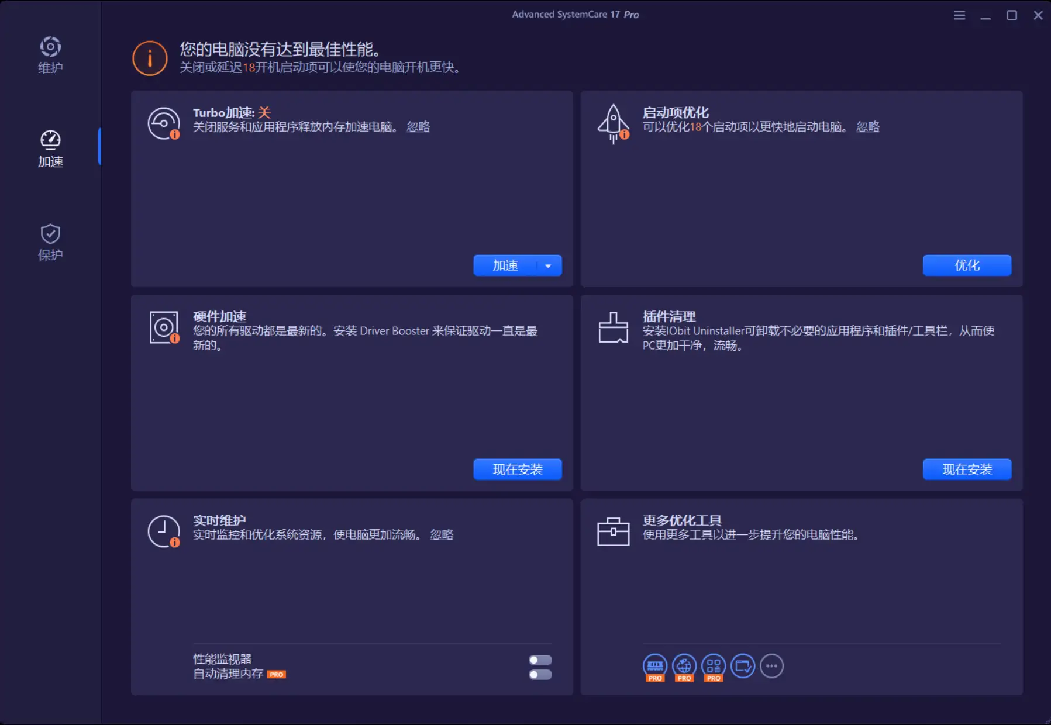Click 忽略 link in Turbo加速 card

[x=418, y=127]
